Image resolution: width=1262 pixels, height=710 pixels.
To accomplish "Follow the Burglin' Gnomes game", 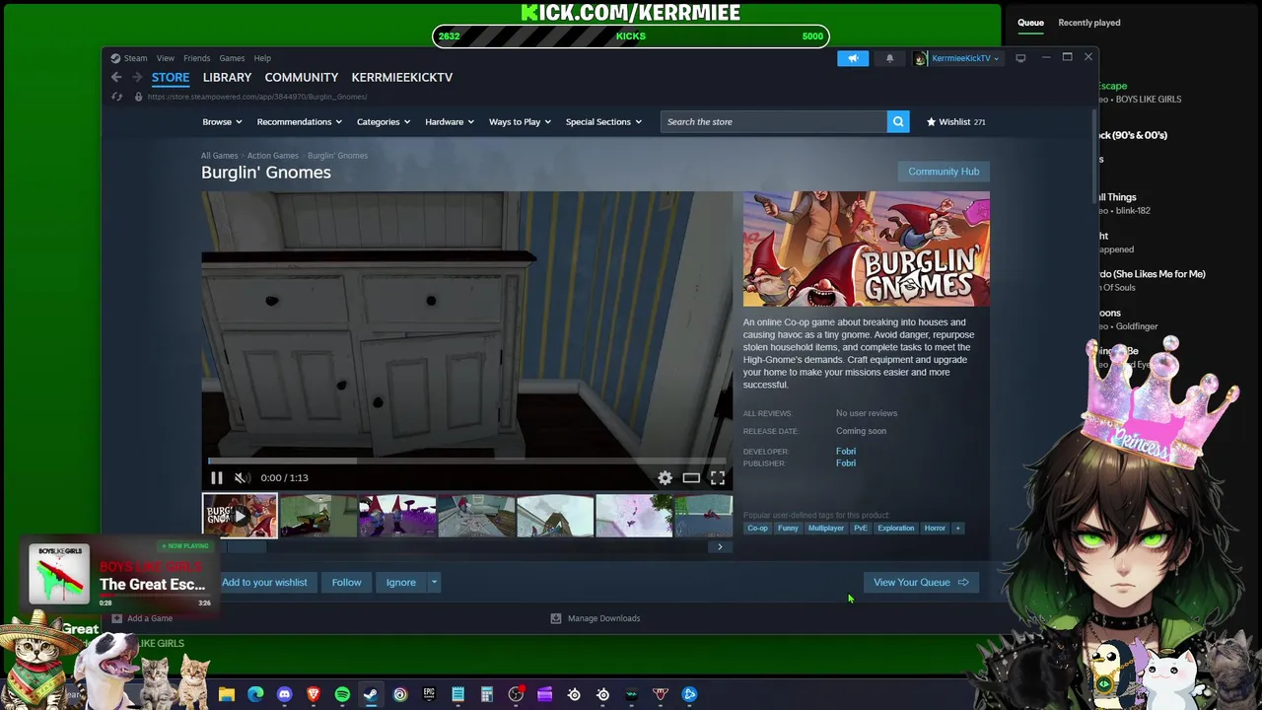I will (346, 583).
